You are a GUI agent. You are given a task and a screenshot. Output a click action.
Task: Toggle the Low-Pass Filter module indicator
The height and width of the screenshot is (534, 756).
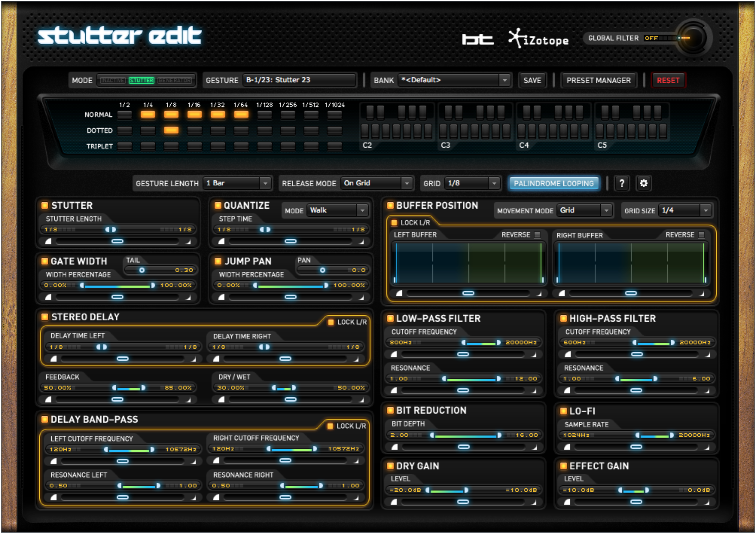click(x=390, y=318)
